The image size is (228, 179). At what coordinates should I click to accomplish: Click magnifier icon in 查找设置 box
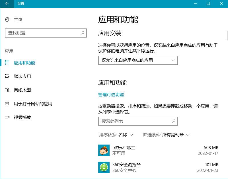click(83, 33)
